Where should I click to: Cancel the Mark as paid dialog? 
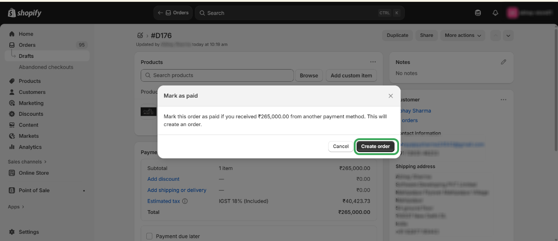point(341,146)
